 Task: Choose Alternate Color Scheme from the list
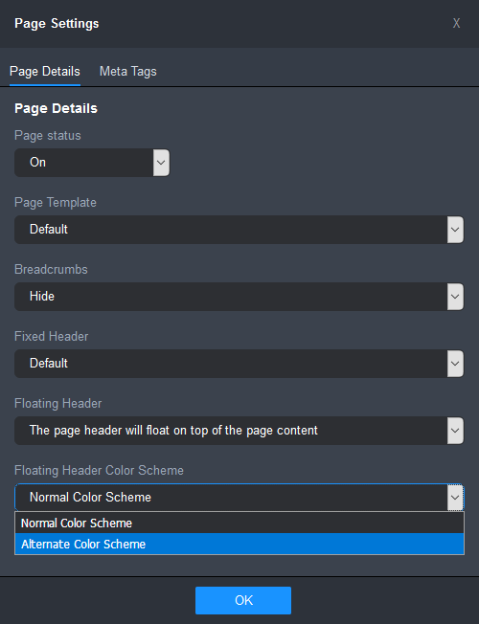[x=239, y=544]
